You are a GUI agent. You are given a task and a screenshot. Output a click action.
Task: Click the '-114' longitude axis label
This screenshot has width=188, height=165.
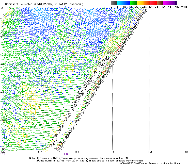(x=76, y=152)
